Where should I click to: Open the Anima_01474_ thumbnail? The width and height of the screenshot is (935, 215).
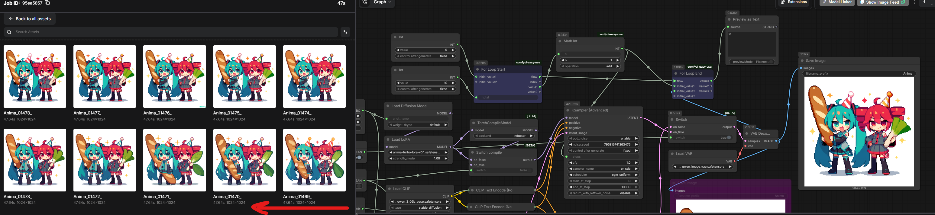(314, 76)
